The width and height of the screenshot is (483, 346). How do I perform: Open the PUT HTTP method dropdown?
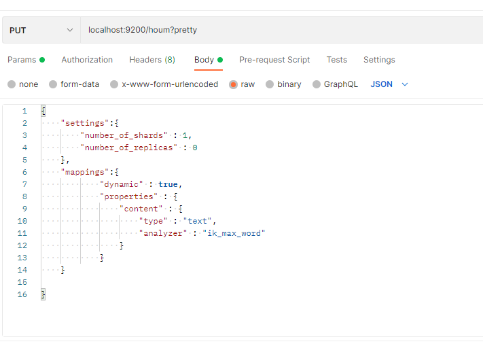(x=41, y=30)
